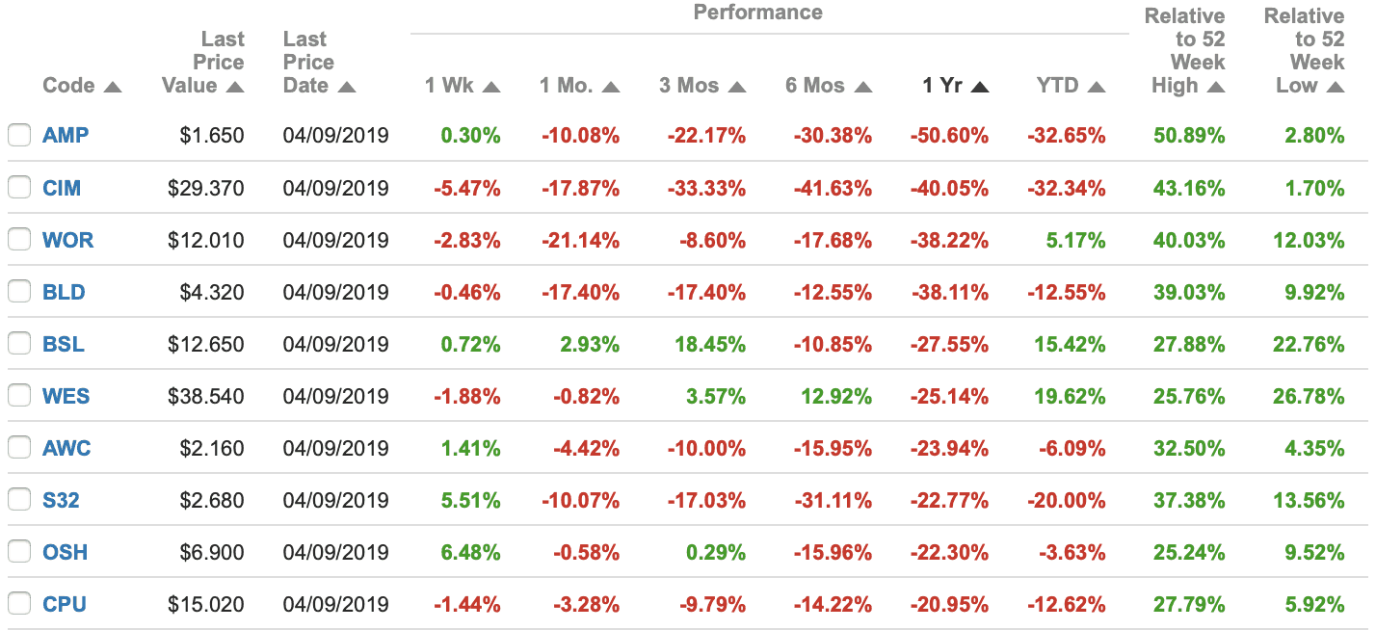The width and height of the screenshot is (1376, 630).
Task: Tick the checkbox for AMP
Action: [x=19, y=136]
